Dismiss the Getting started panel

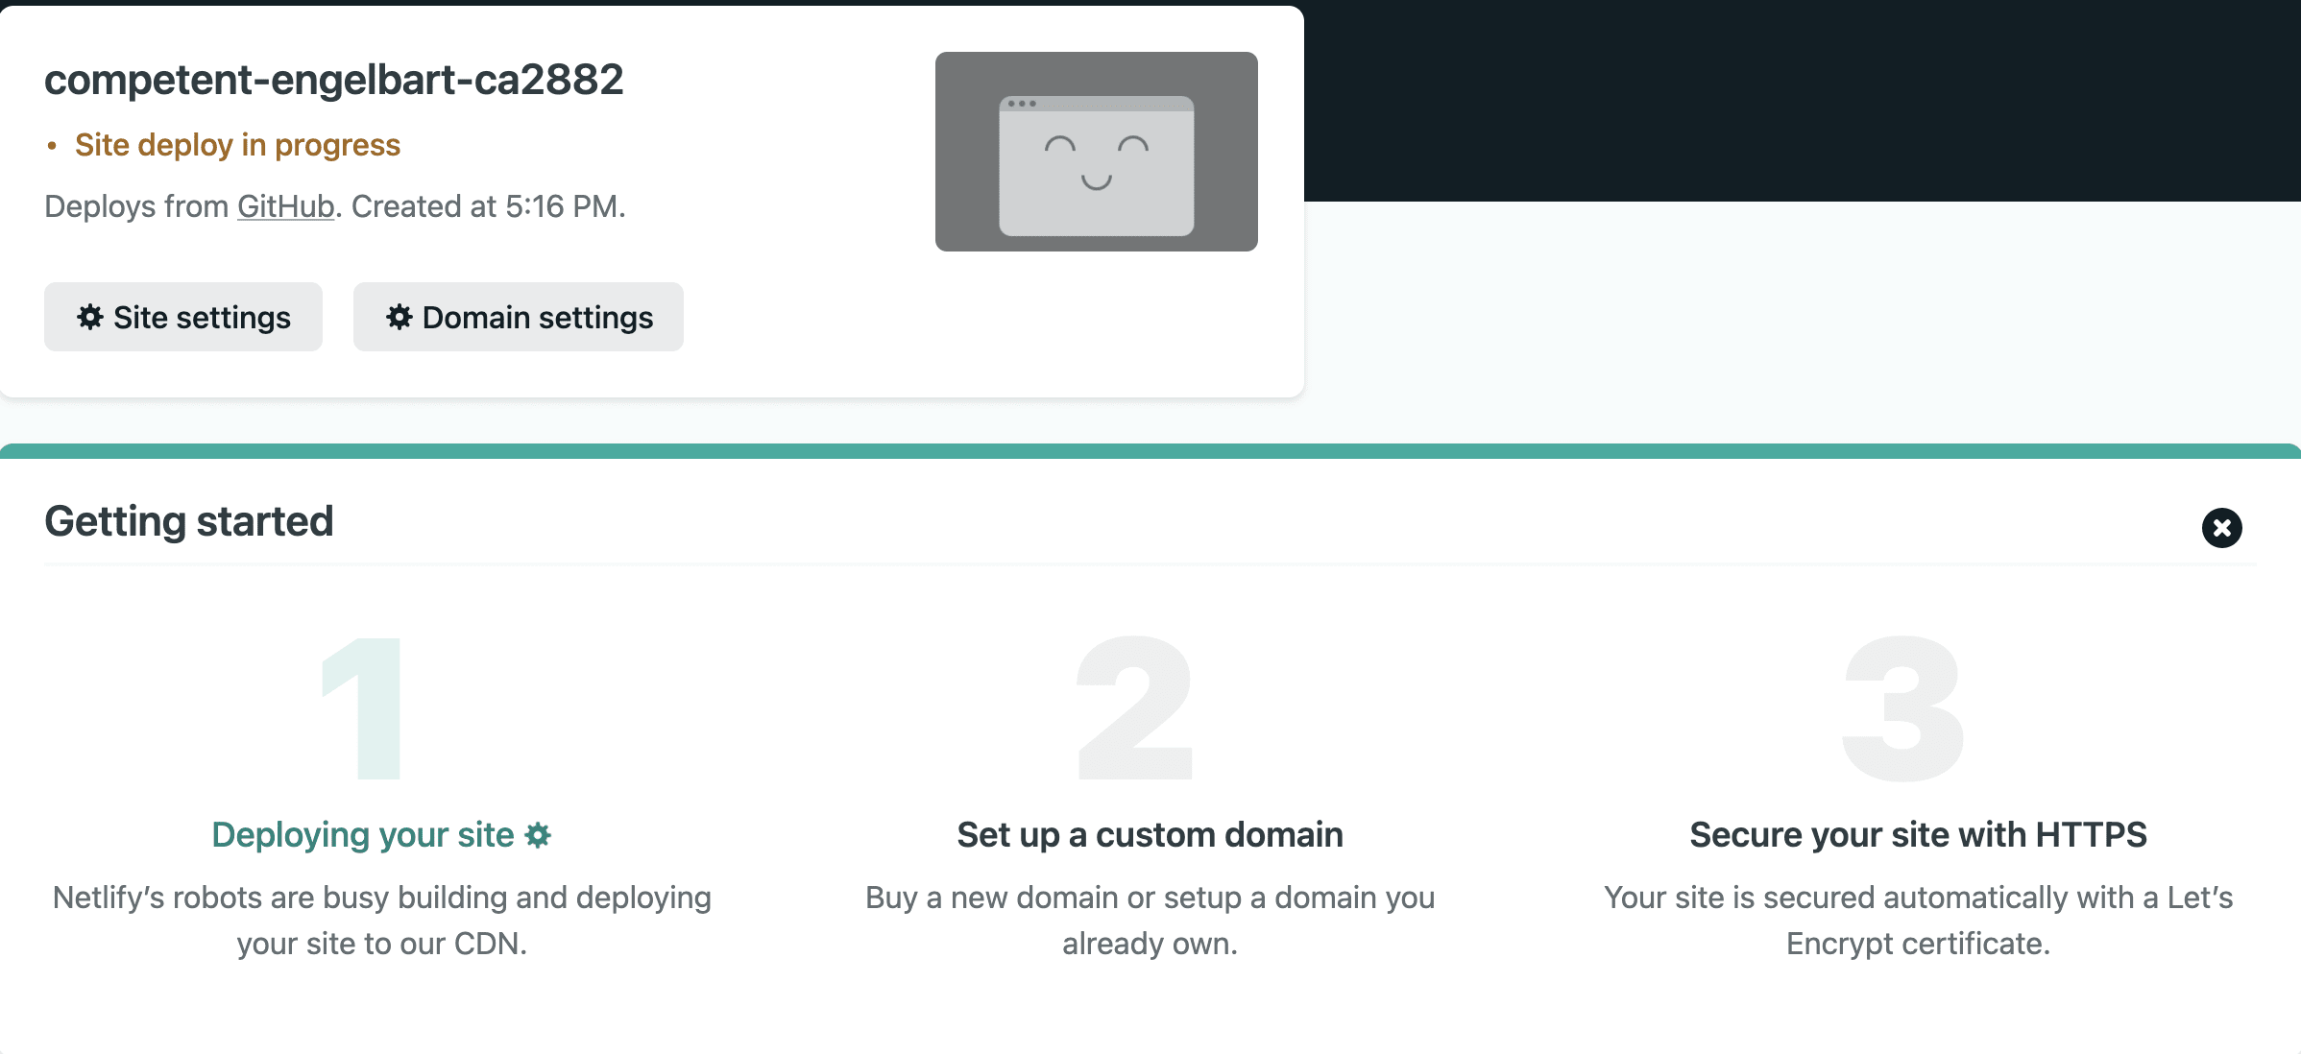click(2221, 528)
